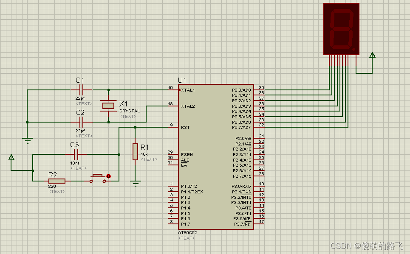The image size is (410, 254).
Task: Click the 22pf value under C1
Action: click(80, 98)
